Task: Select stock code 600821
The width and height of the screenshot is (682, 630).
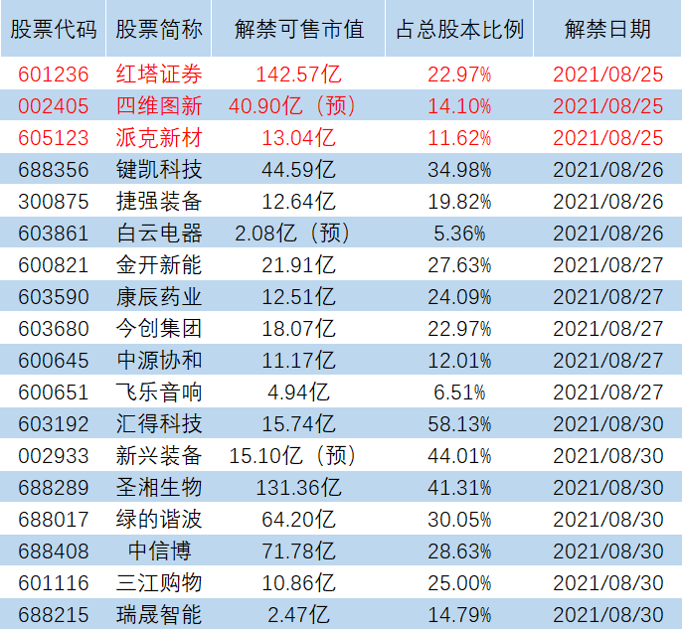Action: click(53, 264)
